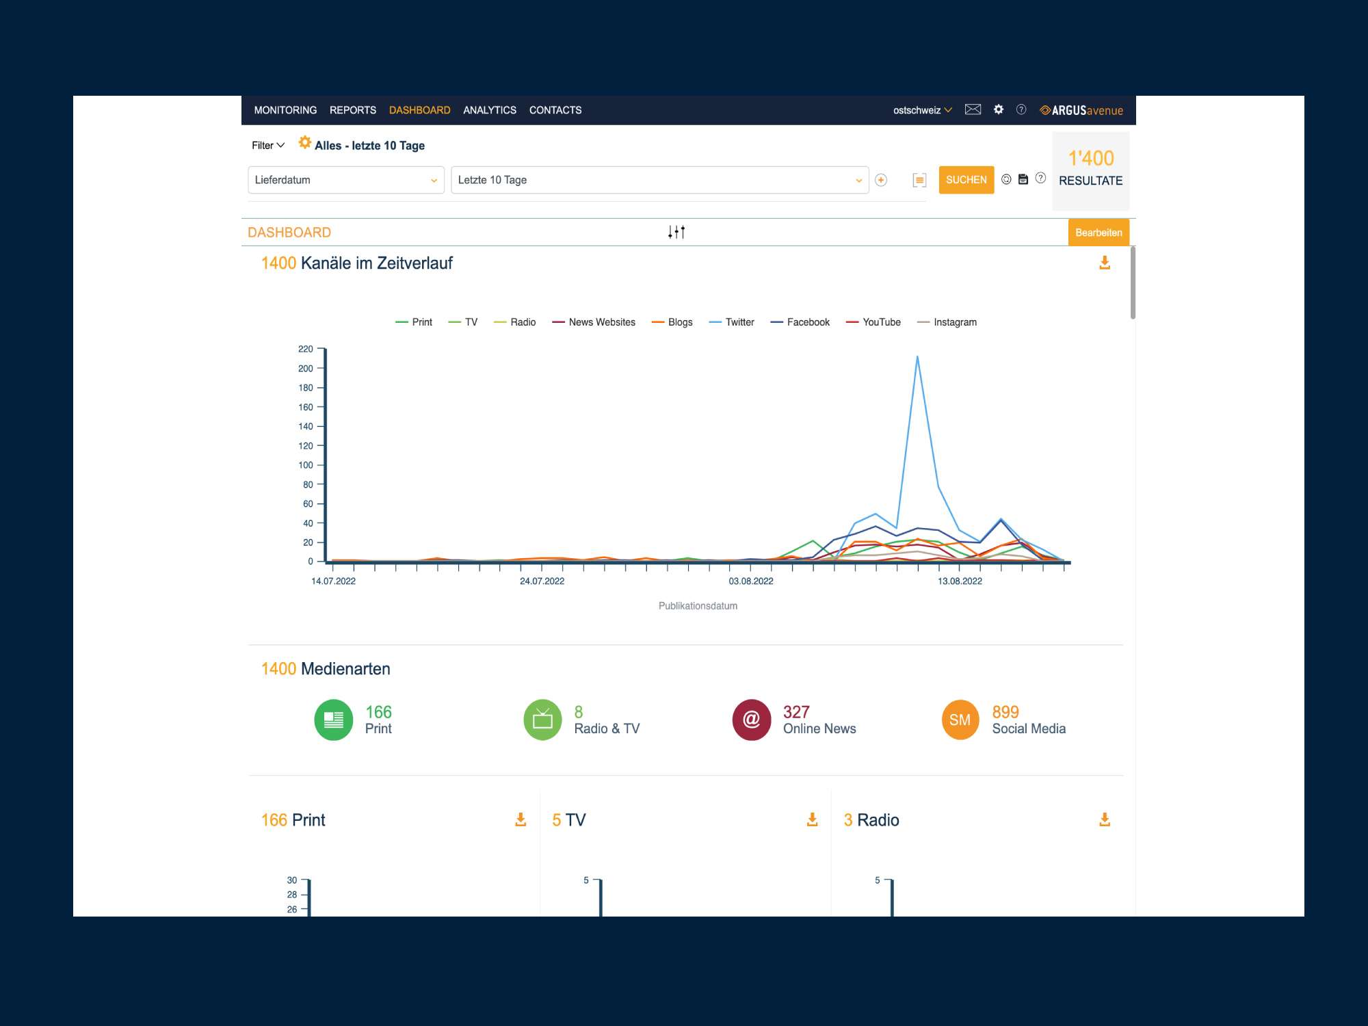Click the dashboard vertical scrollbar

tap(1133, 283)
